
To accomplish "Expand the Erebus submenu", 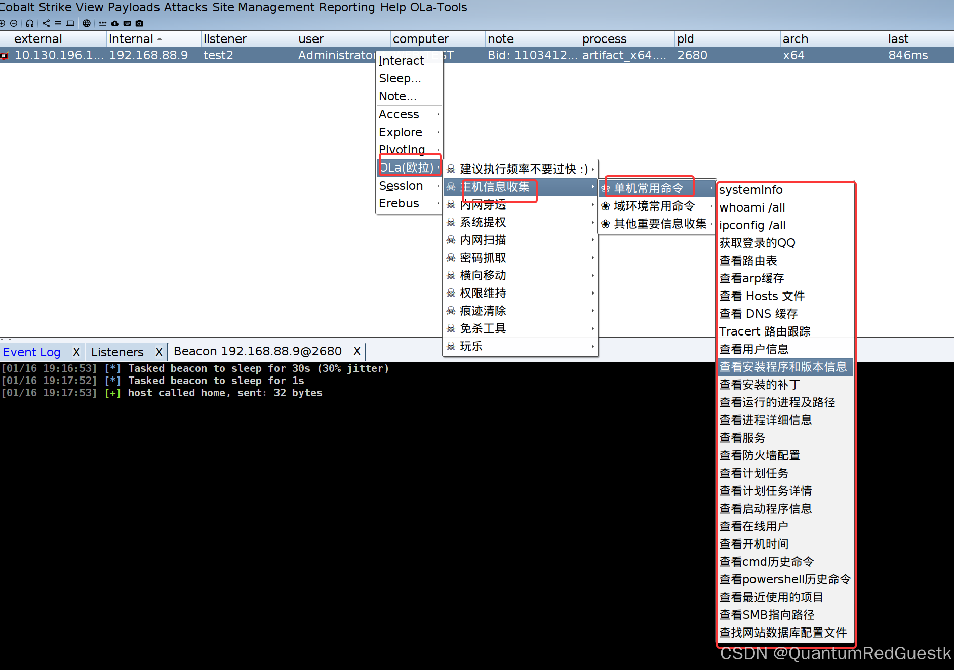I will pyautogui.click(x=409, y=203).
